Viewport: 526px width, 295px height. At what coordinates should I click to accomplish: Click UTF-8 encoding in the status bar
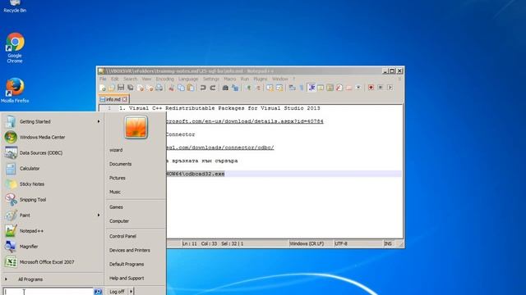tap(341, 243)
